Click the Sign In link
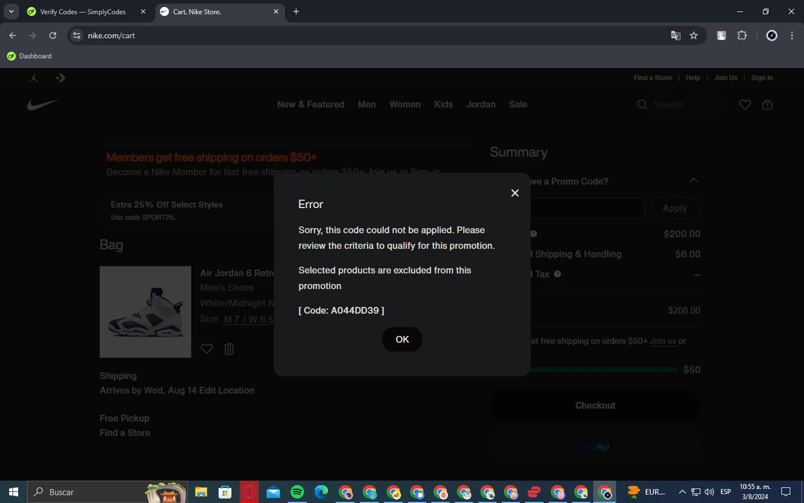The width and height of the screenshot is (804, 503). pos(762,78)
